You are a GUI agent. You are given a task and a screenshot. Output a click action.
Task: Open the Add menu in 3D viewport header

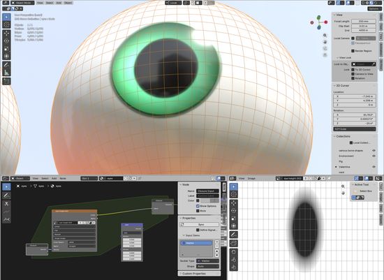(59, 3)
